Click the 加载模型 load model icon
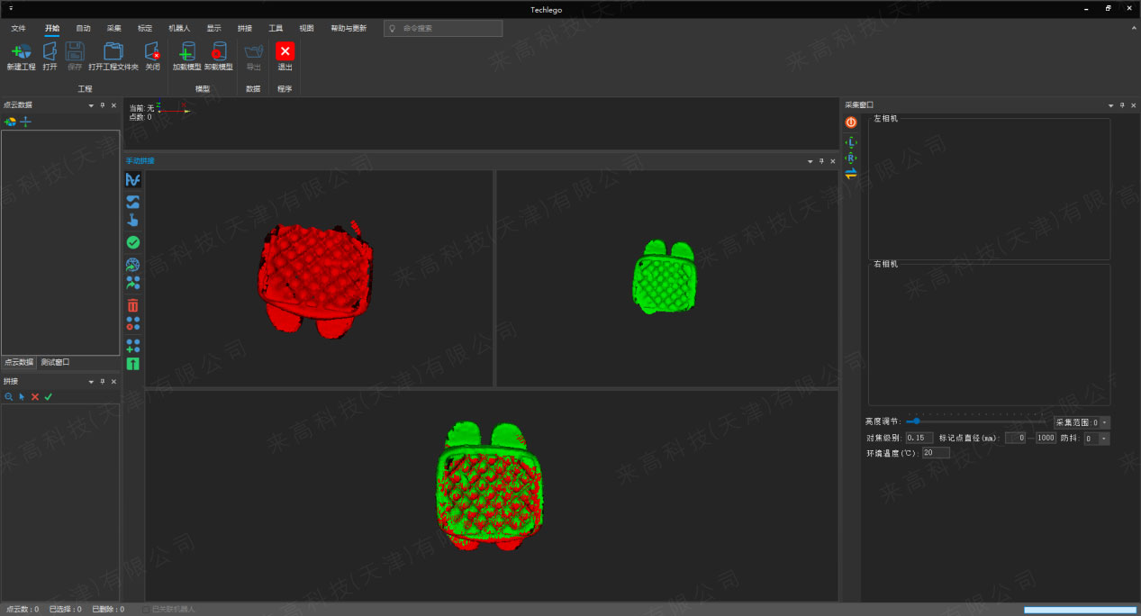This screenshot has height=616, width=1141. coord(187,51)
